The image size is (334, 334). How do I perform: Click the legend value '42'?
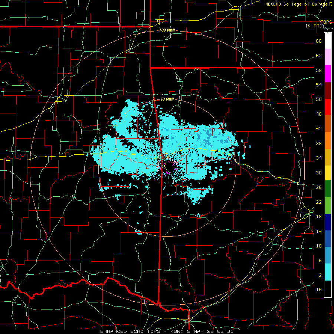pyautogui.click(x=319, y=129)
